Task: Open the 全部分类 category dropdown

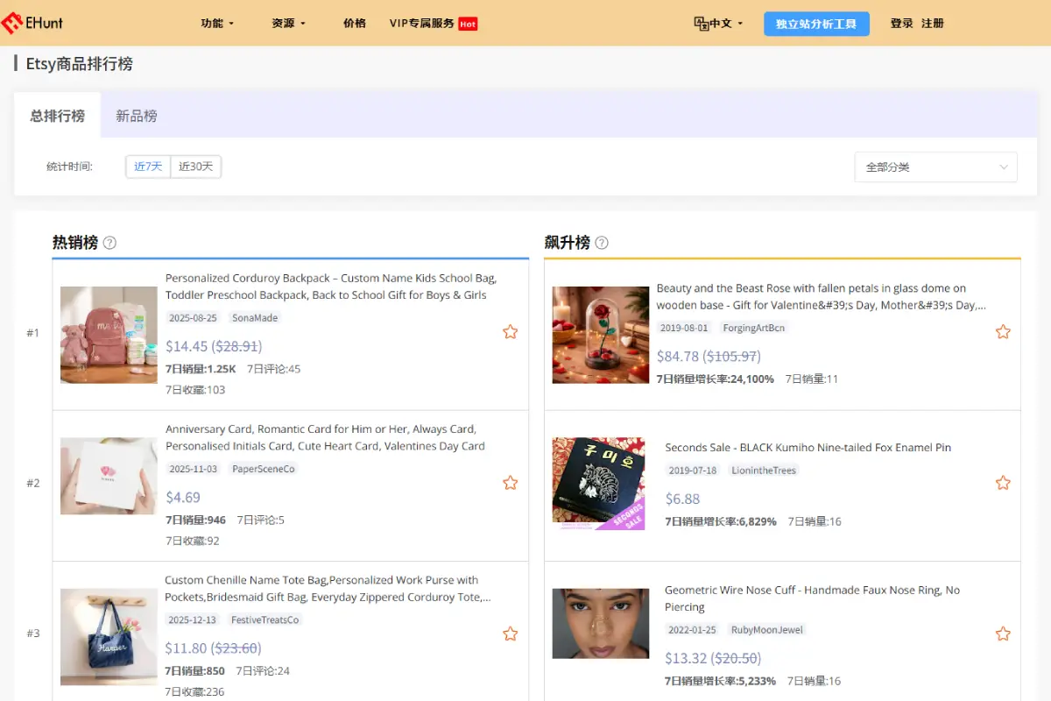Action: click(x=935, y=166)
